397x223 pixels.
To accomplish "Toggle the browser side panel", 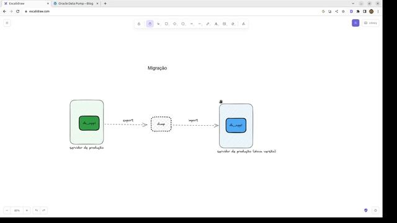I will [x=365, y=11].
